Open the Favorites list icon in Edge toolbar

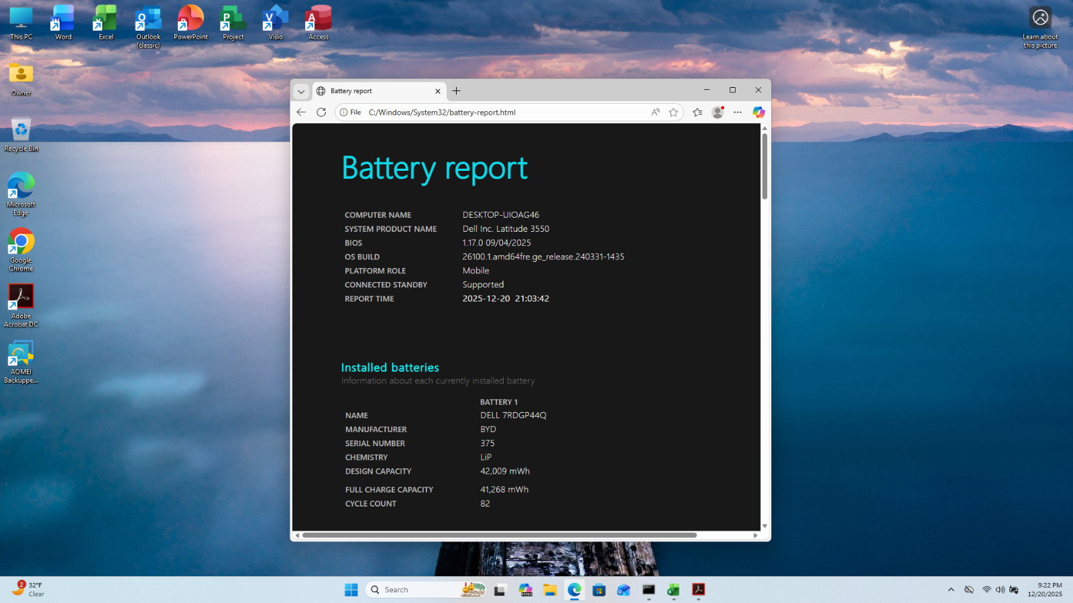tap(697, 112)
